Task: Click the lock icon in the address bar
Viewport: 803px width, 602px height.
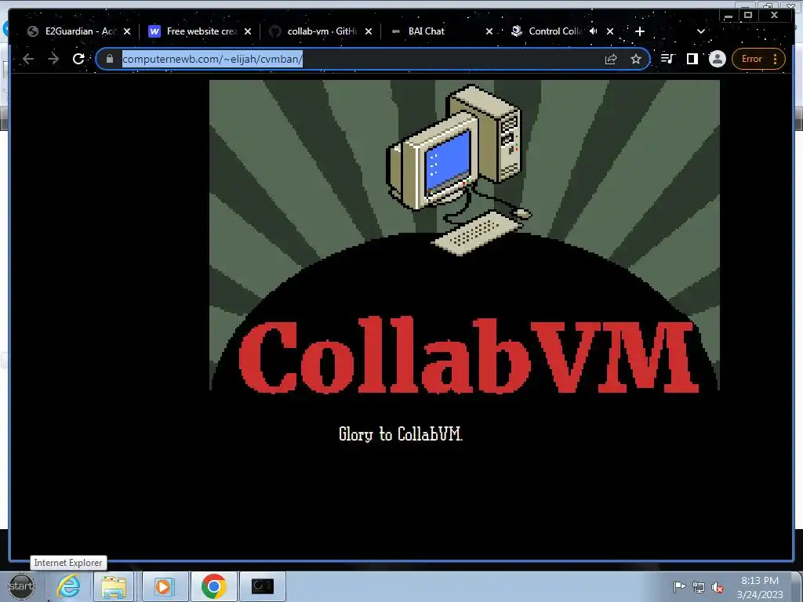Action: coord(109,59)
